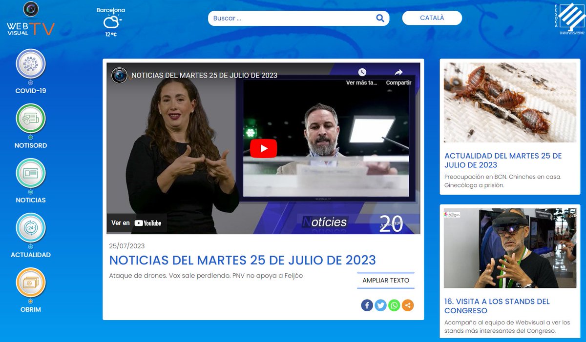
Task: Click the Barcelona city label
Action: coord(111,10)
